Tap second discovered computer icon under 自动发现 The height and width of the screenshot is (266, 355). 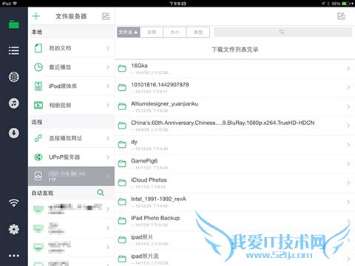point(38,228)
